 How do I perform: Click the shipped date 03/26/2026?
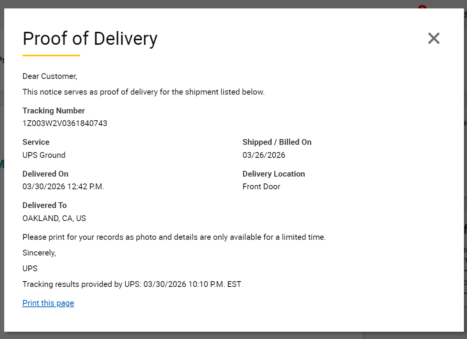coord(264,155)
